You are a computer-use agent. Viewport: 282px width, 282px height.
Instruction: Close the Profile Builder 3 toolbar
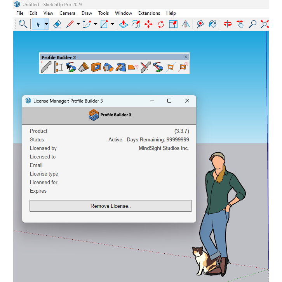point(186,57)
